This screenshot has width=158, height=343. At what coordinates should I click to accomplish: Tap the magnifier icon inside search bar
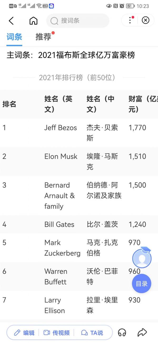(x=55, y=21)
